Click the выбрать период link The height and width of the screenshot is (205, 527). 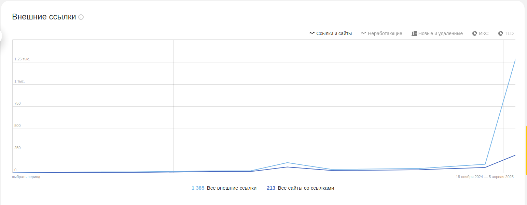pyautogui.click(x=26, y=177)
